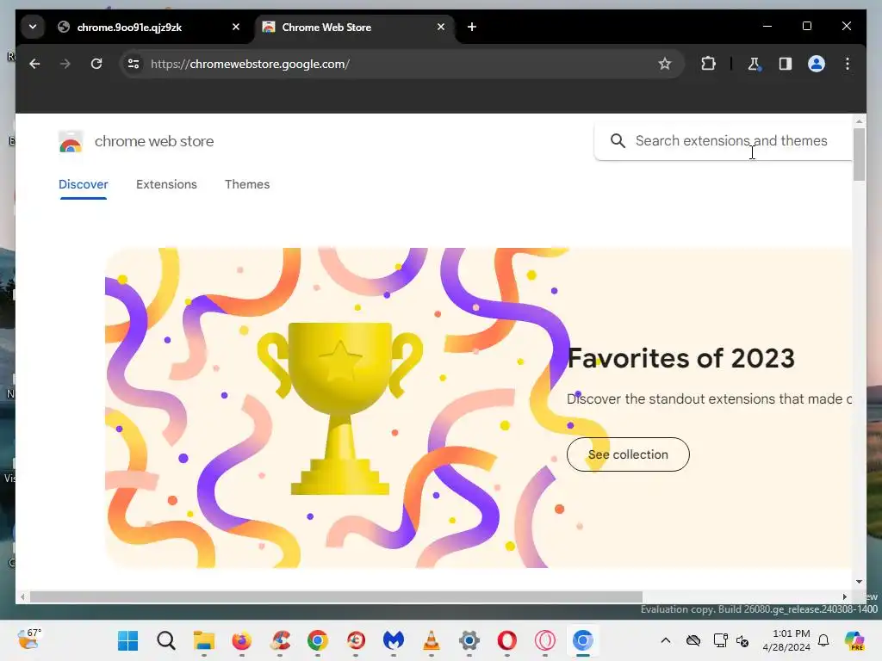Toggle the browser side panel
This screenshot has width=882, height=661.
pyautogui.click(x=786, y=64)
